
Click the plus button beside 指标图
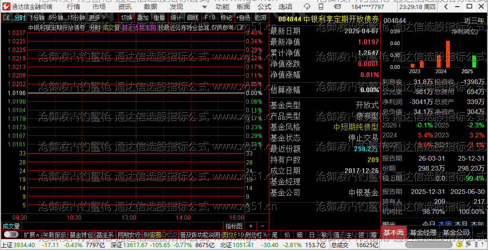pos(251,226)
